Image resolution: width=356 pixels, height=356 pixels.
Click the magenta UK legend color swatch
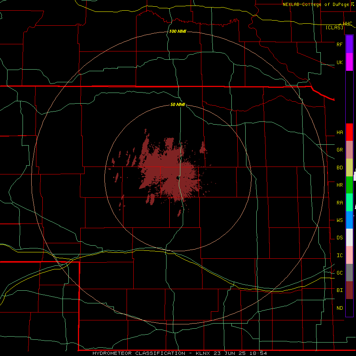[x=349, y=62]
